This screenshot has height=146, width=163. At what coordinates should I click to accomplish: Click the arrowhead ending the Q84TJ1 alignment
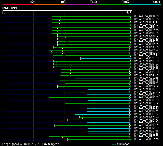(x=131, y=22)
